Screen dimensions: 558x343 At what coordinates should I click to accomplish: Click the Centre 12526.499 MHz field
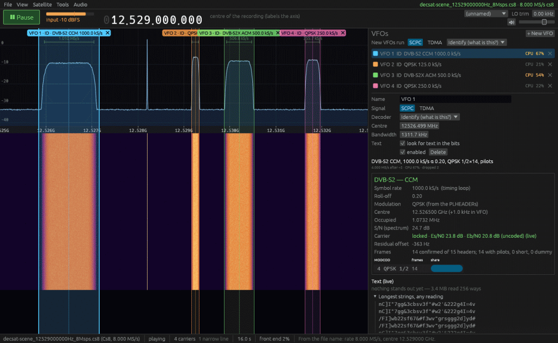pyautogui.click(x=419, y=126)
